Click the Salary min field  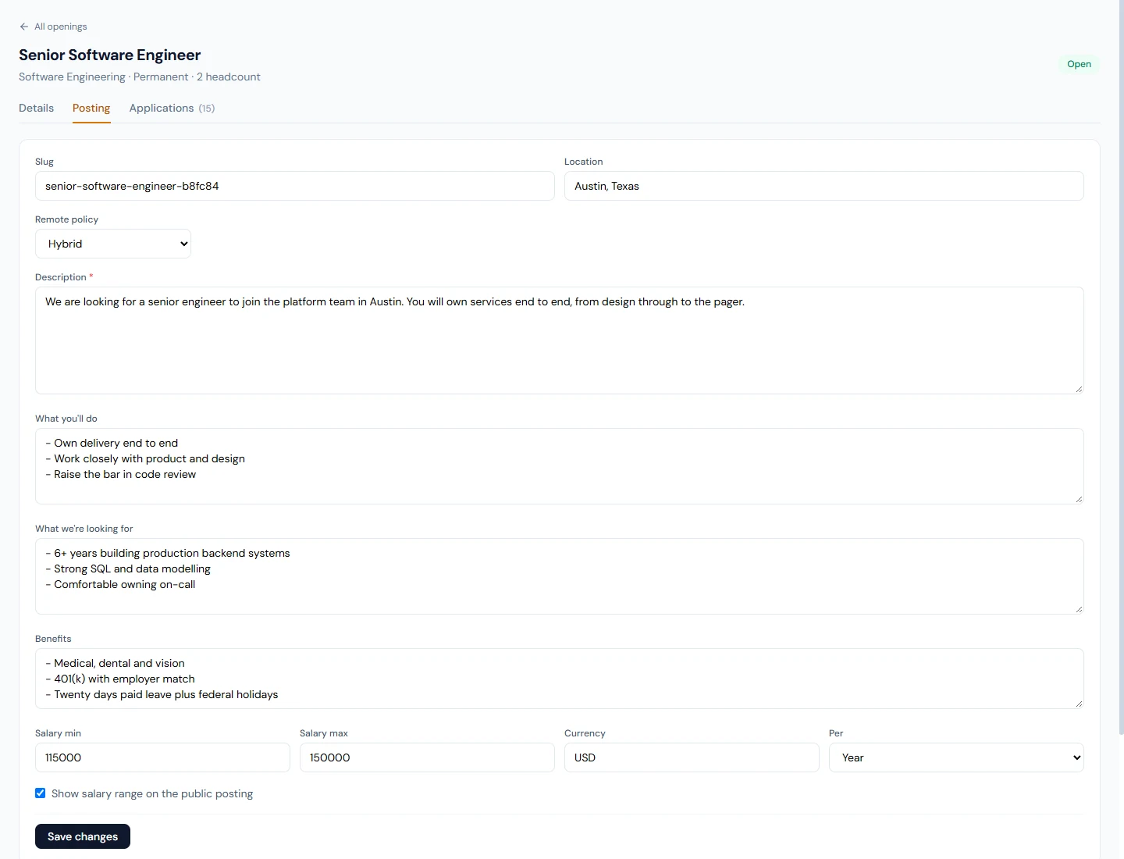click(x=162, y=757)
